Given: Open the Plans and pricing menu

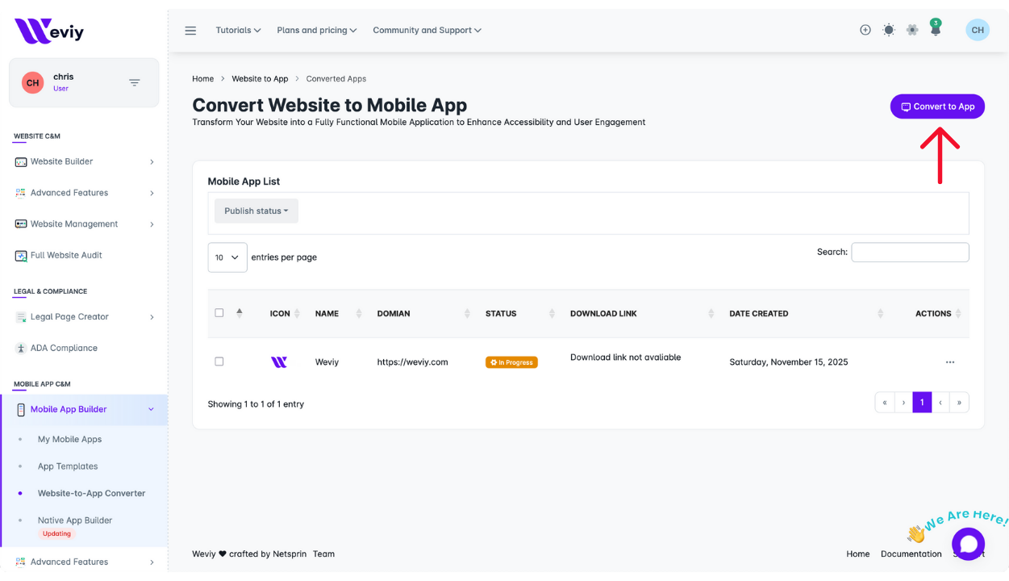Looking at the screenshot, I should tap(317, 31).
